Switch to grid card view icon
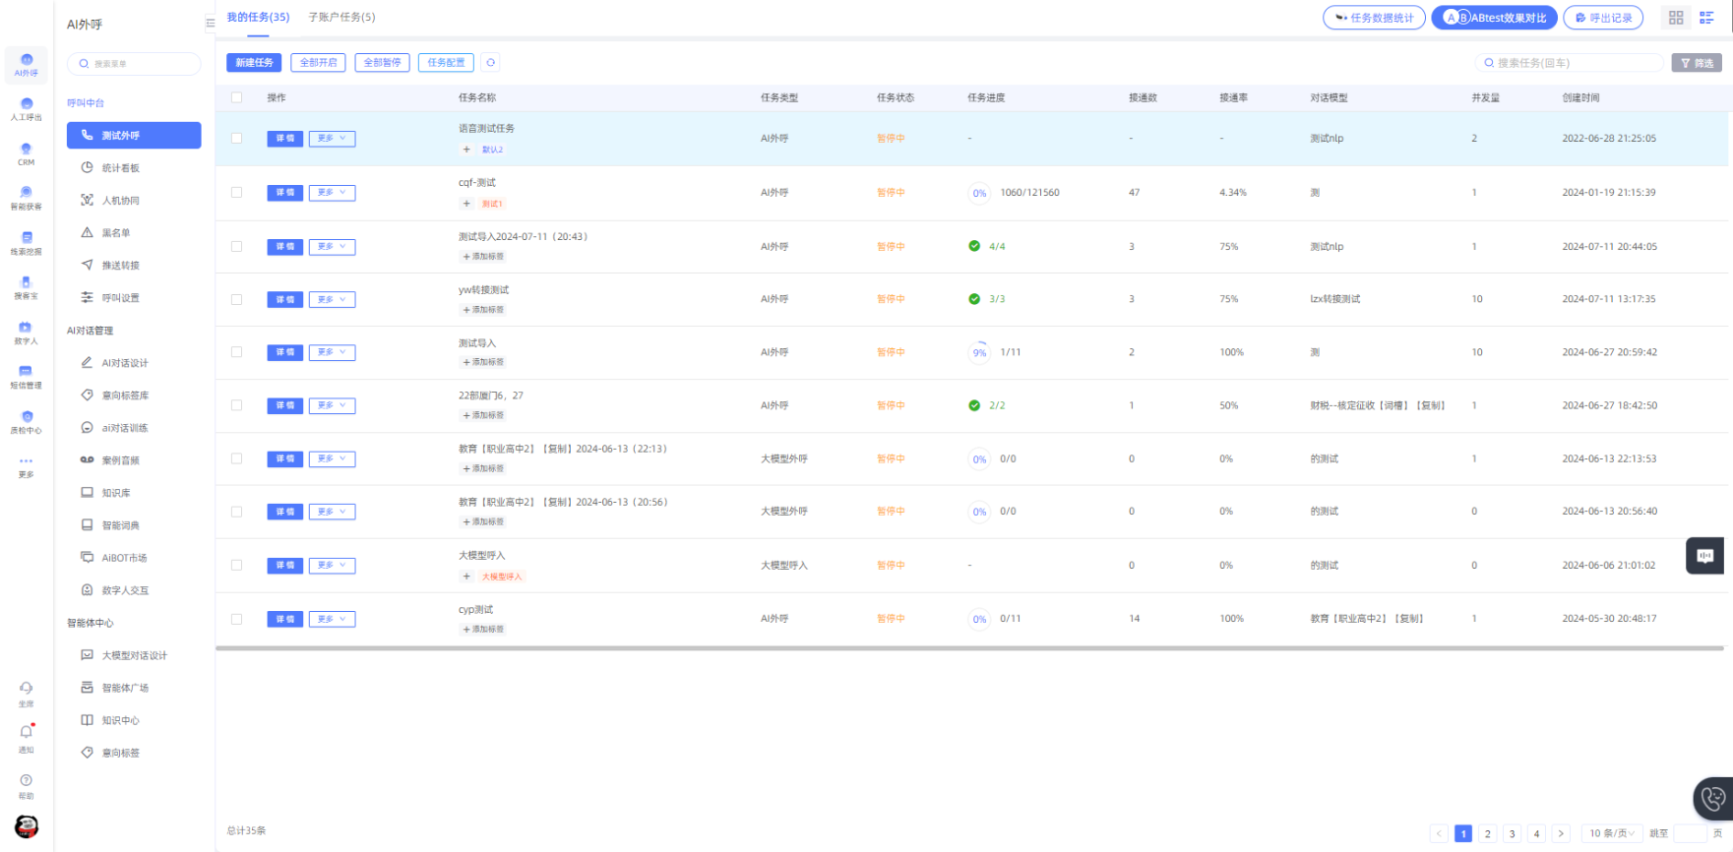This screenshot has height=852, width=1733. pyautogui.click(x=1676, y=18)
